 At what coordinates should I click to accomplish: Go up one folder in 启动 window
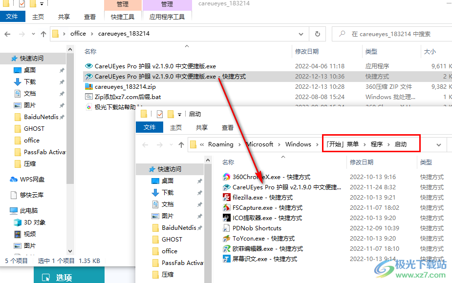tap(181, 145)
